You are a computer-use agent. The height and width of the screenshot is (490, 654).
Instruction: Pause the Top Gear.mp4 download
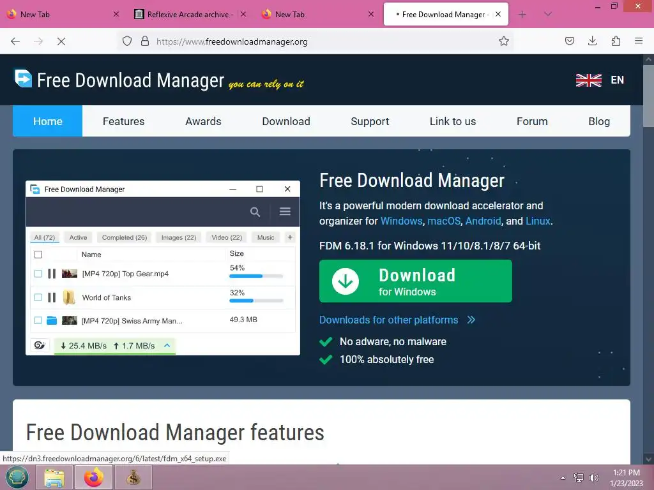pos(52,274)
